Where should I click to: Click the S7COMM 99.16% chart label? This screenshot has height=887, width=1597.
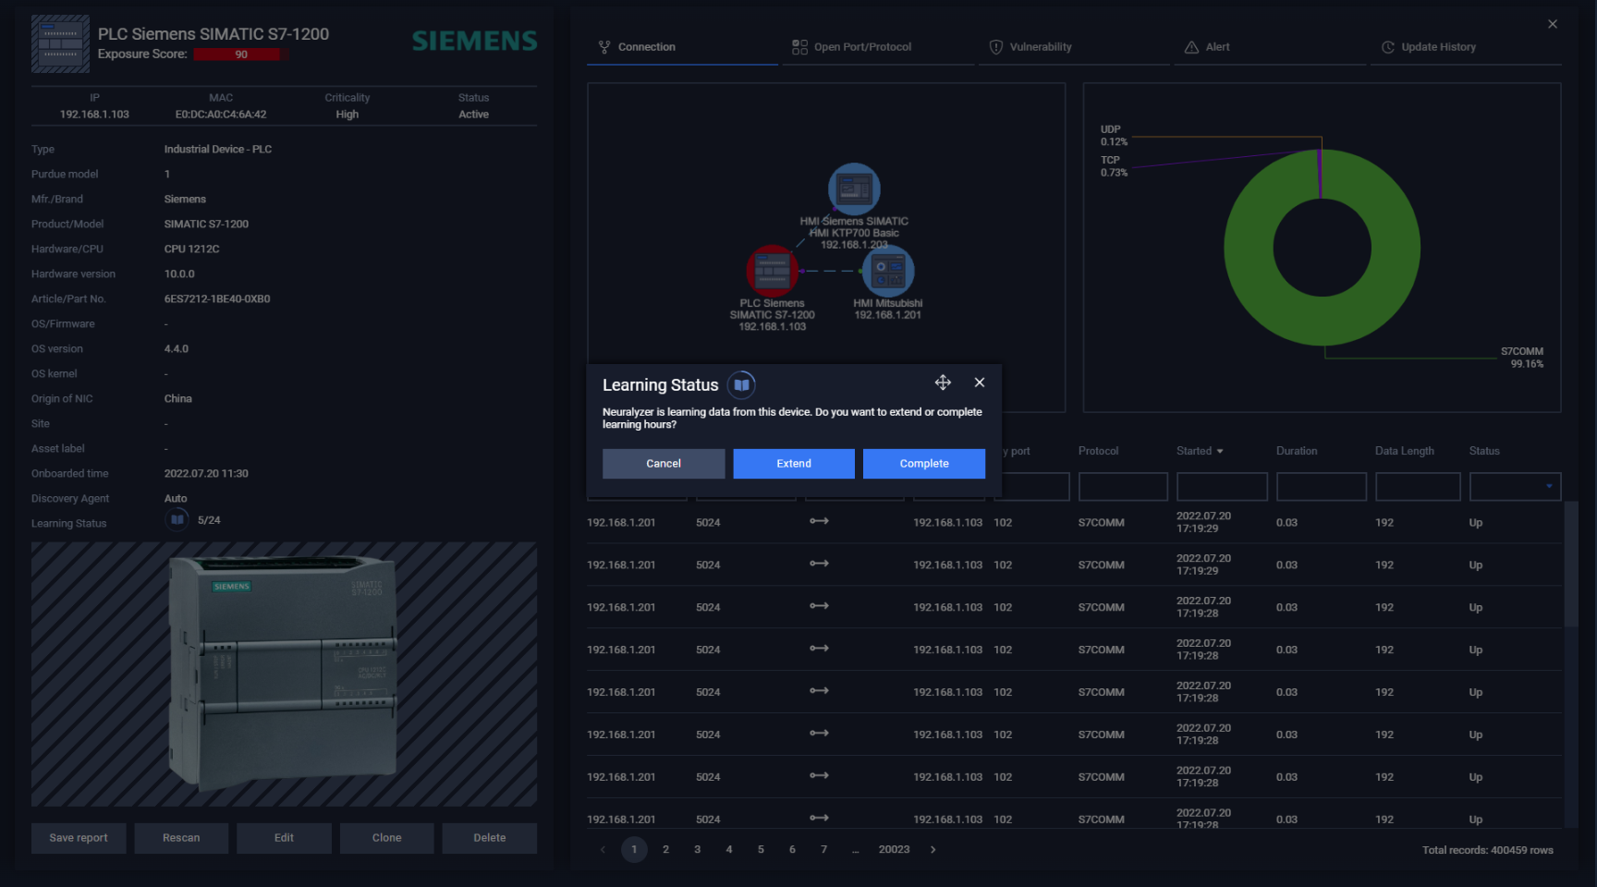(x=1521, y=358)
